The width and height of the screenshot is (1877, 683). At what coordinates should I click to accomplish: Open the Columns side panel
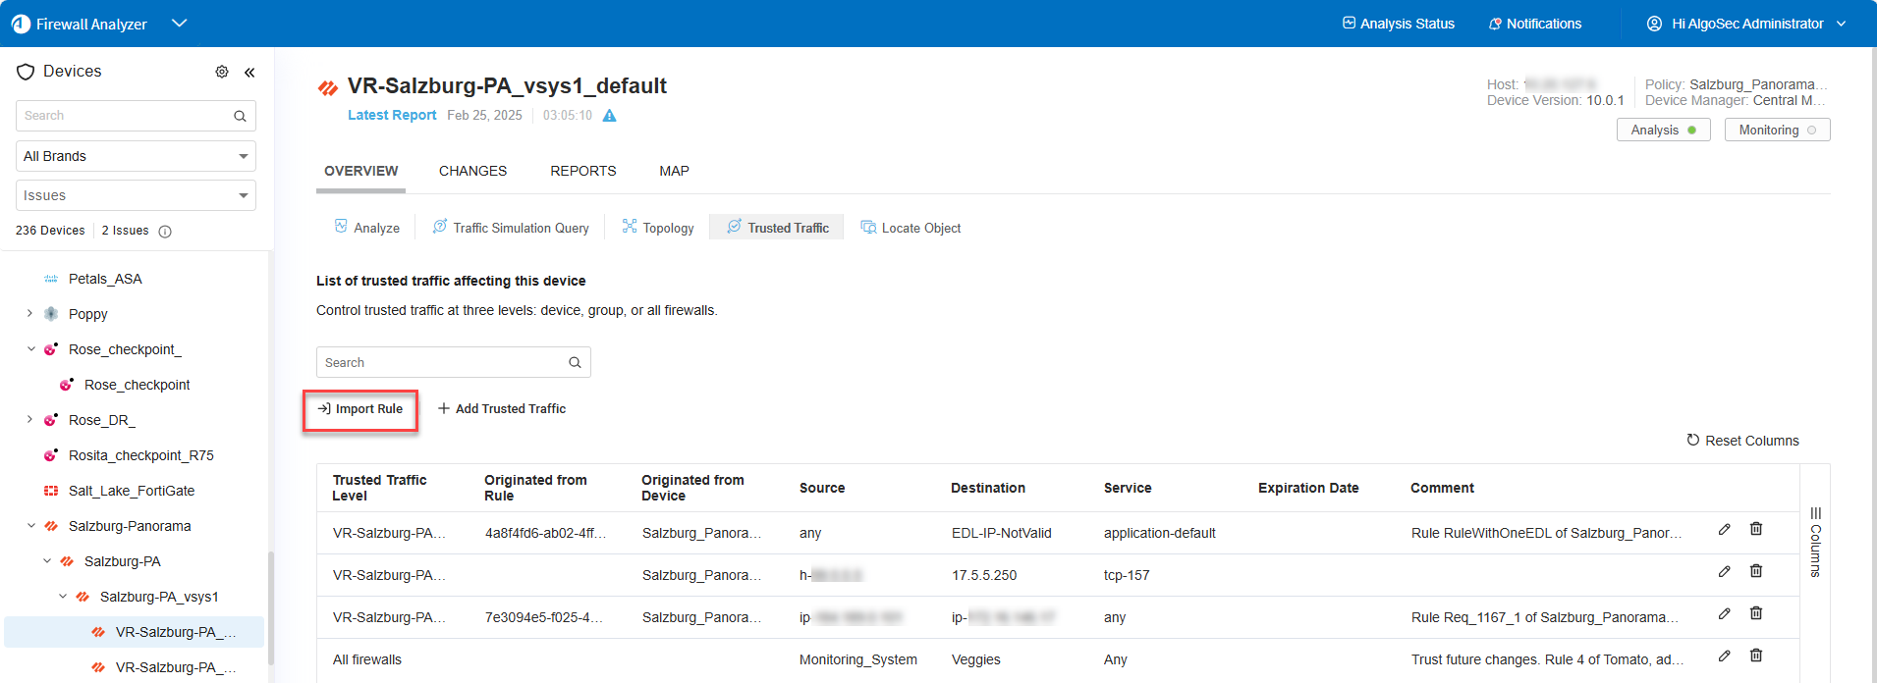1815,542
